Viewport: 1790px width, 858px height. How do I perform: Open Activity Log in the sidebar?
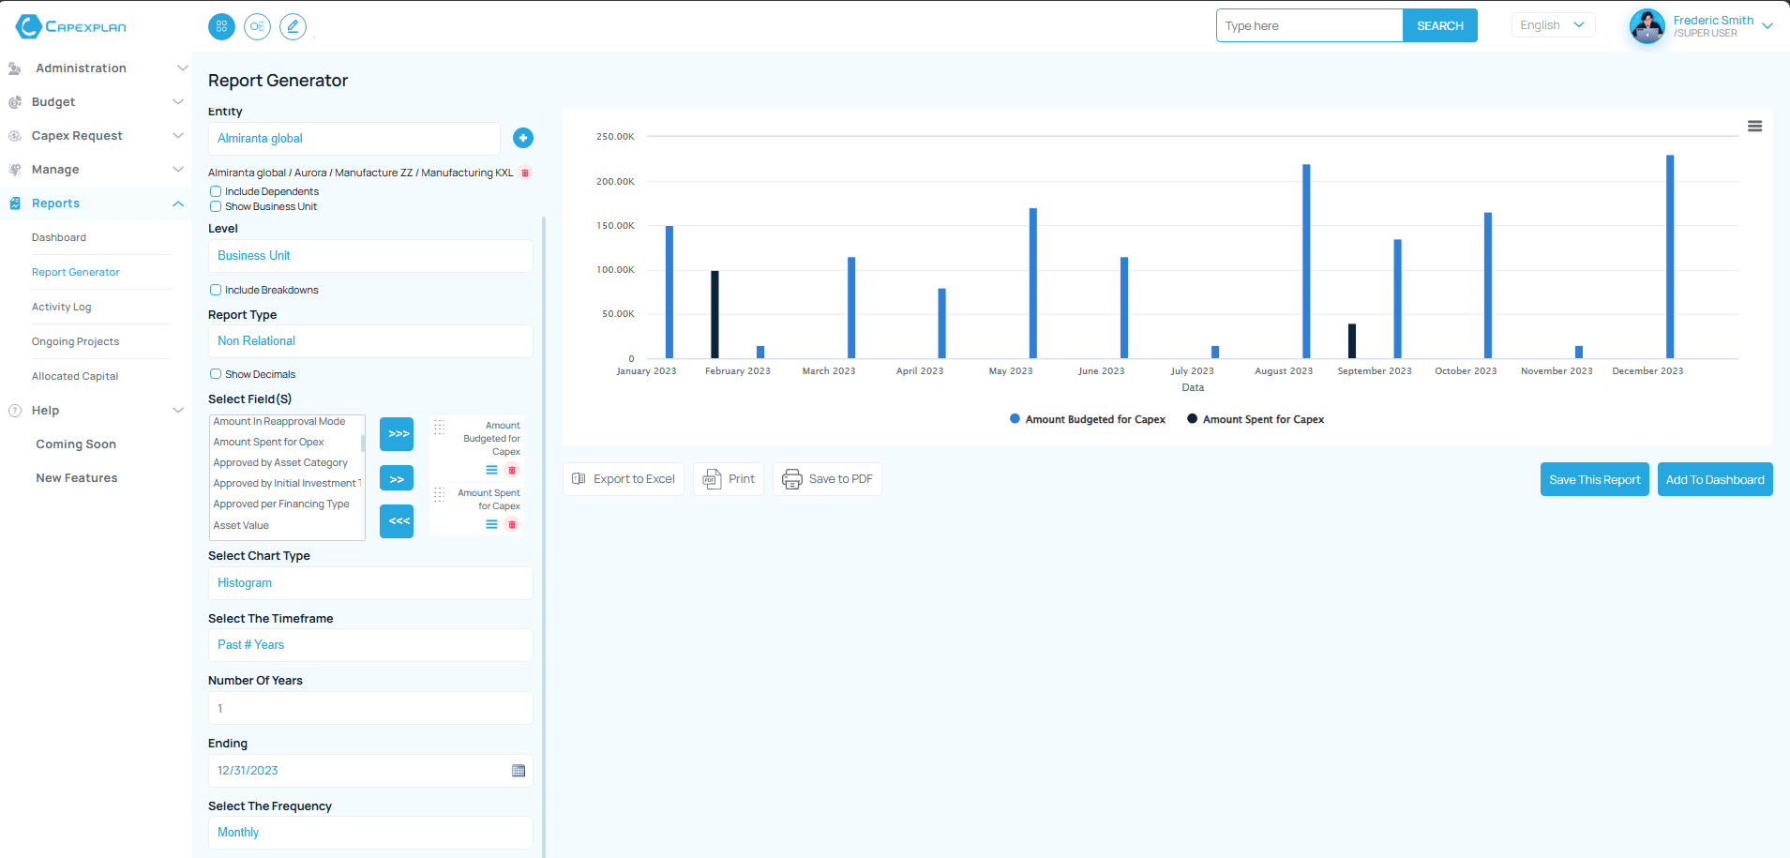pos(62,307)
